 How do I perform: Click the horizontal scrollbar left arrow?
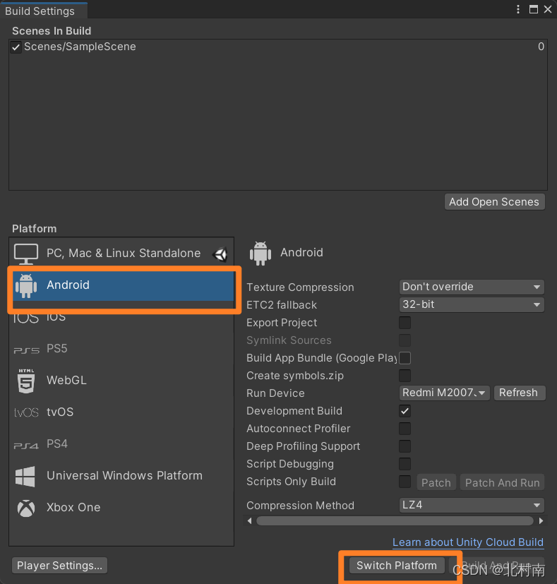tap(249, 520)
